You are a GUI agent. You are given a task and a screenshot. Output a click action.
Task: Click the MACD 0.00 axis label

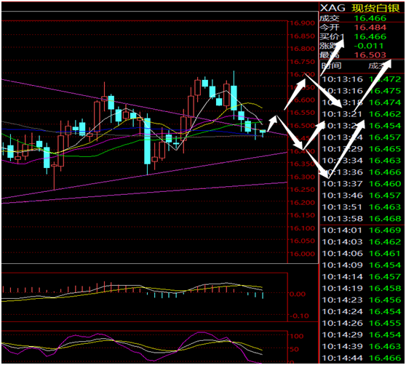pos(298,294)
